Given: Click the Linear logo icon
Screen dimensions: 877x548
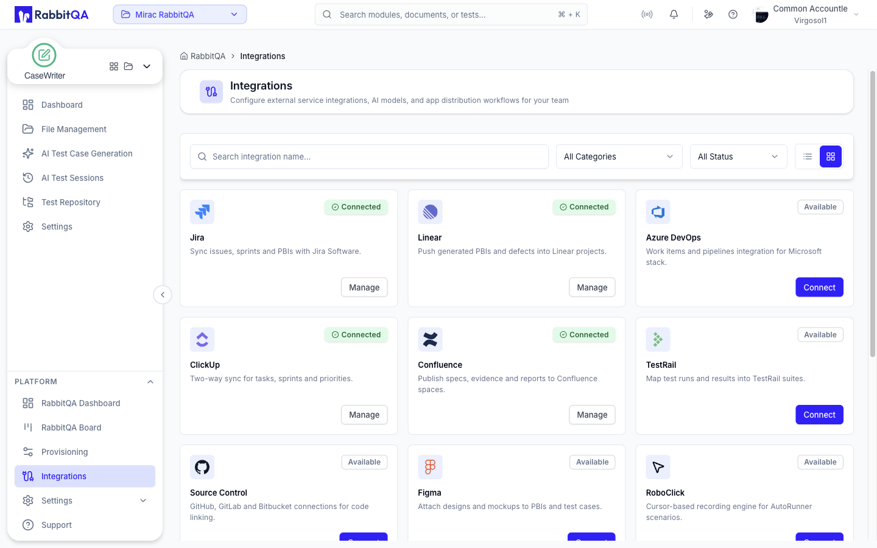Looking at the screenshot, I should (430, 212).
